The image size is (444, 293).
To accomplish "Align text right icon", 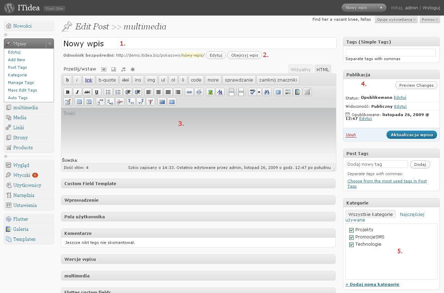I will 178,92.
